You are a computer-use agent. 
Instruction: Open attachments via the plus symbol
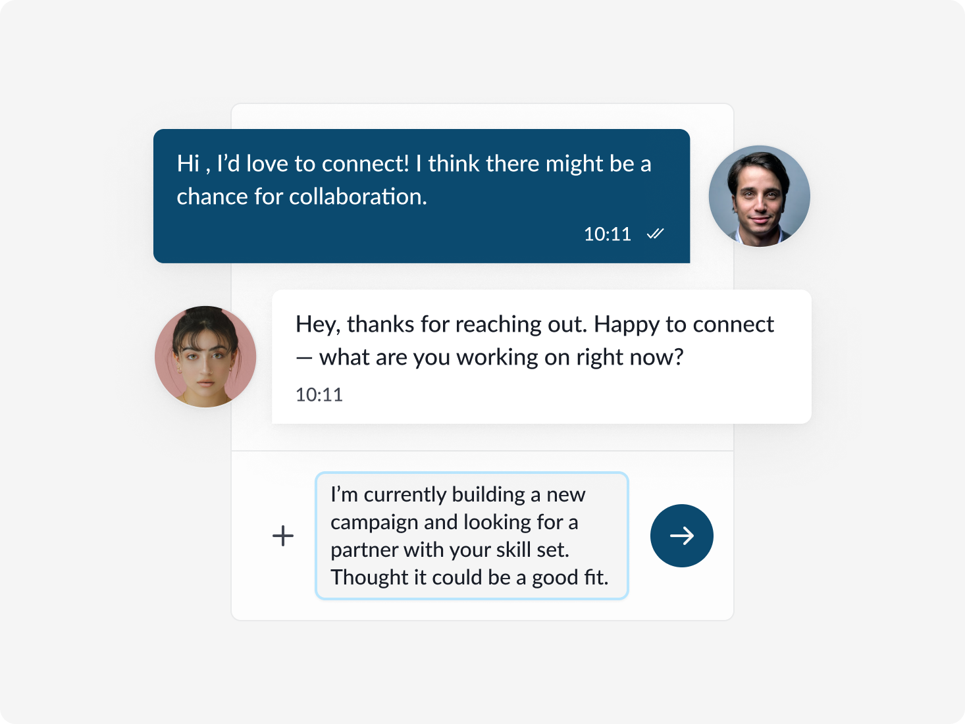tap(283, 536)
